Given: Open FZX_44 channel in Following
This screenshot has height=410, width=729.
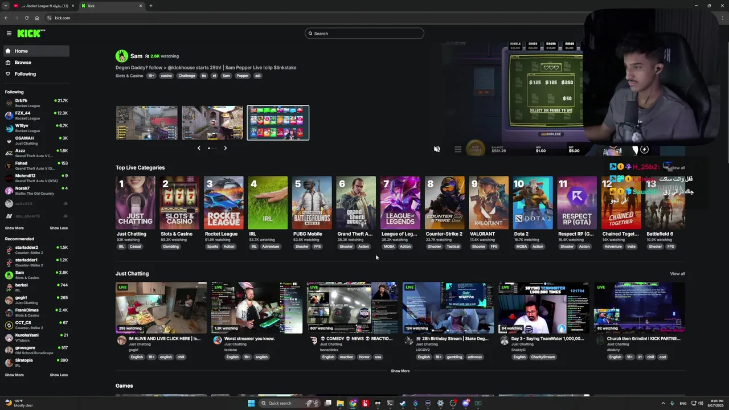Looking at the screenshot, I should click(36, 116).
